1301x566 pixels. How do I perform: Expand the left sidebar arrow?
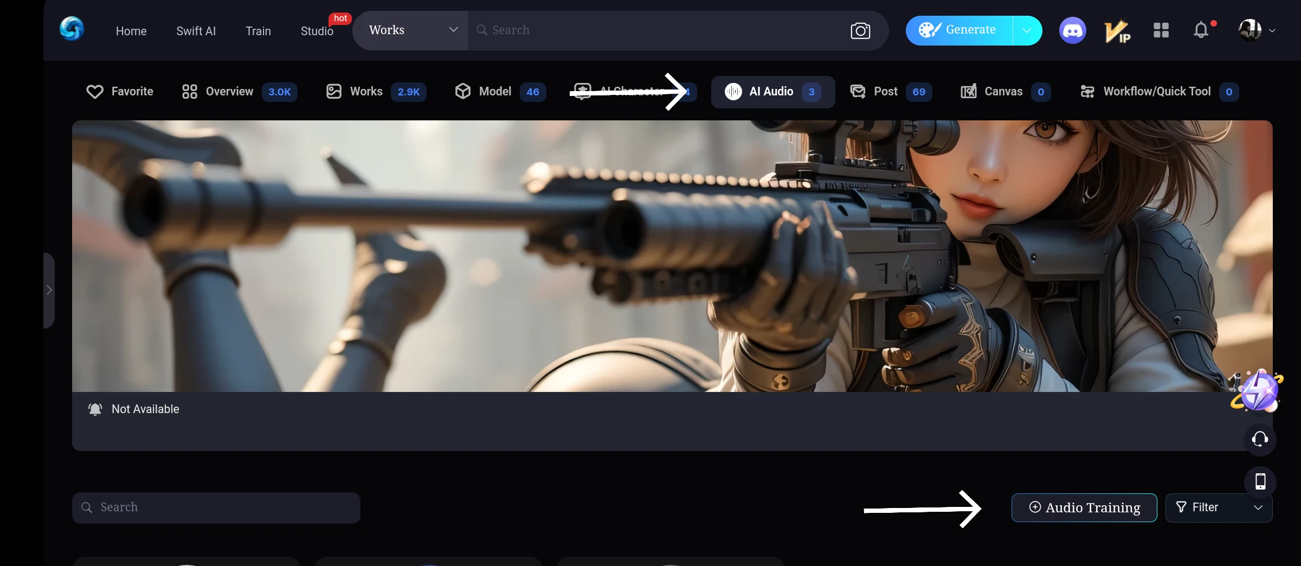click(x=49, y=290)
